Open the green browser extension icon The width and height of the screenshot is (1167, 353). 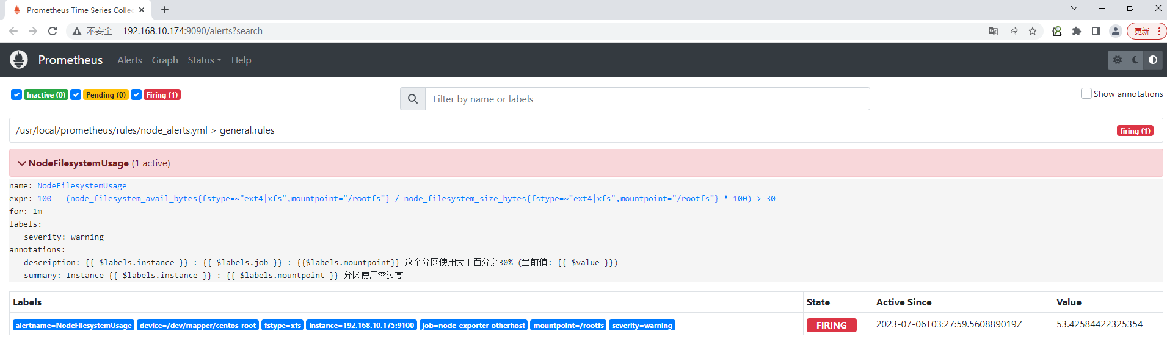(x=1057, y=31)
